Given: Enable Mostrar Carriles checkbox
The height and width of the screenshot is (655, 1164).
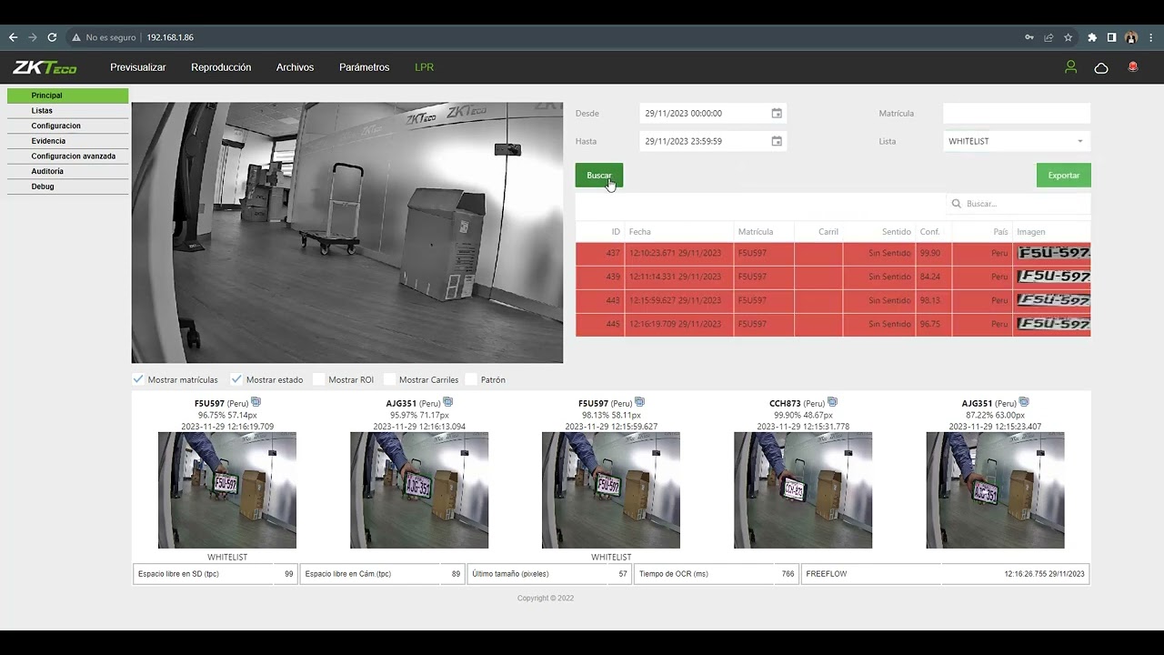Looking at the screenshot, I should pos(390,379).
